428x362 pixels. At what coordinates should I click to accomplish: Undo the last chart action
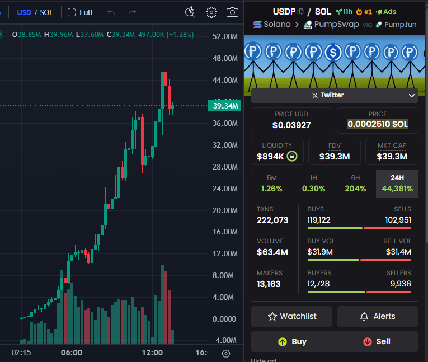pyautogui.click(x=111, y=12)
